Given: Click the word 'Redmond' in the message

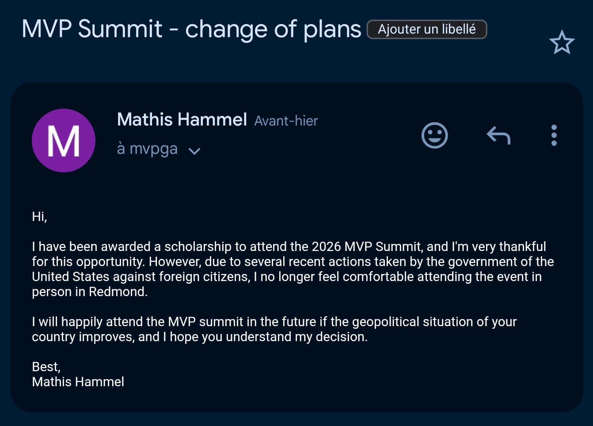Looking at the screenshot, I should [x=117, y=292].
